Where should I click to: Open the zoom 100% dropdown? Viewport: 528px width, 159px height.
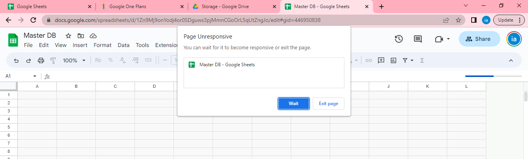click(74, 60)
